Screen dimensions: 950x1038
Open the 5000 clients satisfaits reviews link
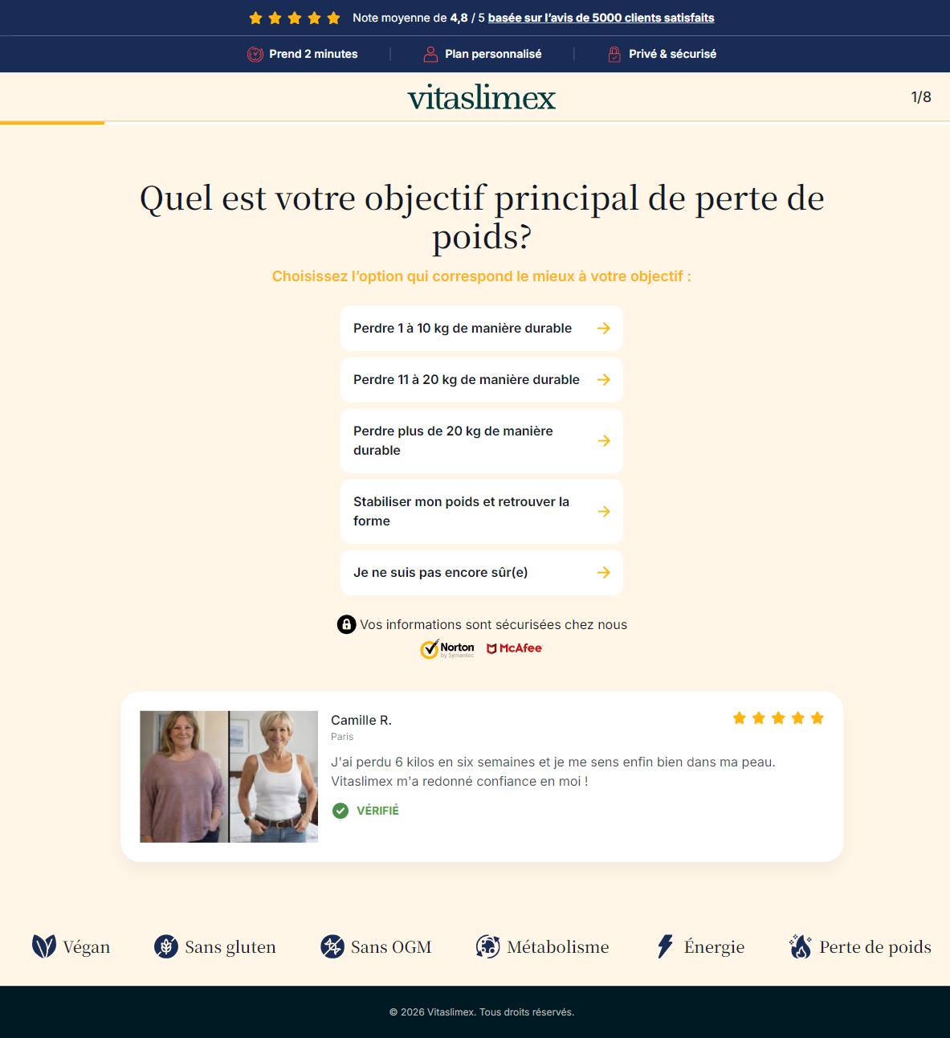[601, 18]
